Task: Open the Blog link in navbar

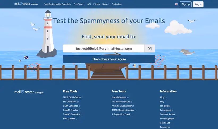Action: [x=106, y=4]
